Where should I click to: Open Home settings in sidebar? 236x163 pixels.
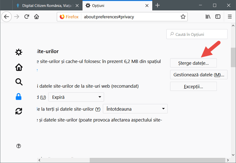click(x=19, y=67)
